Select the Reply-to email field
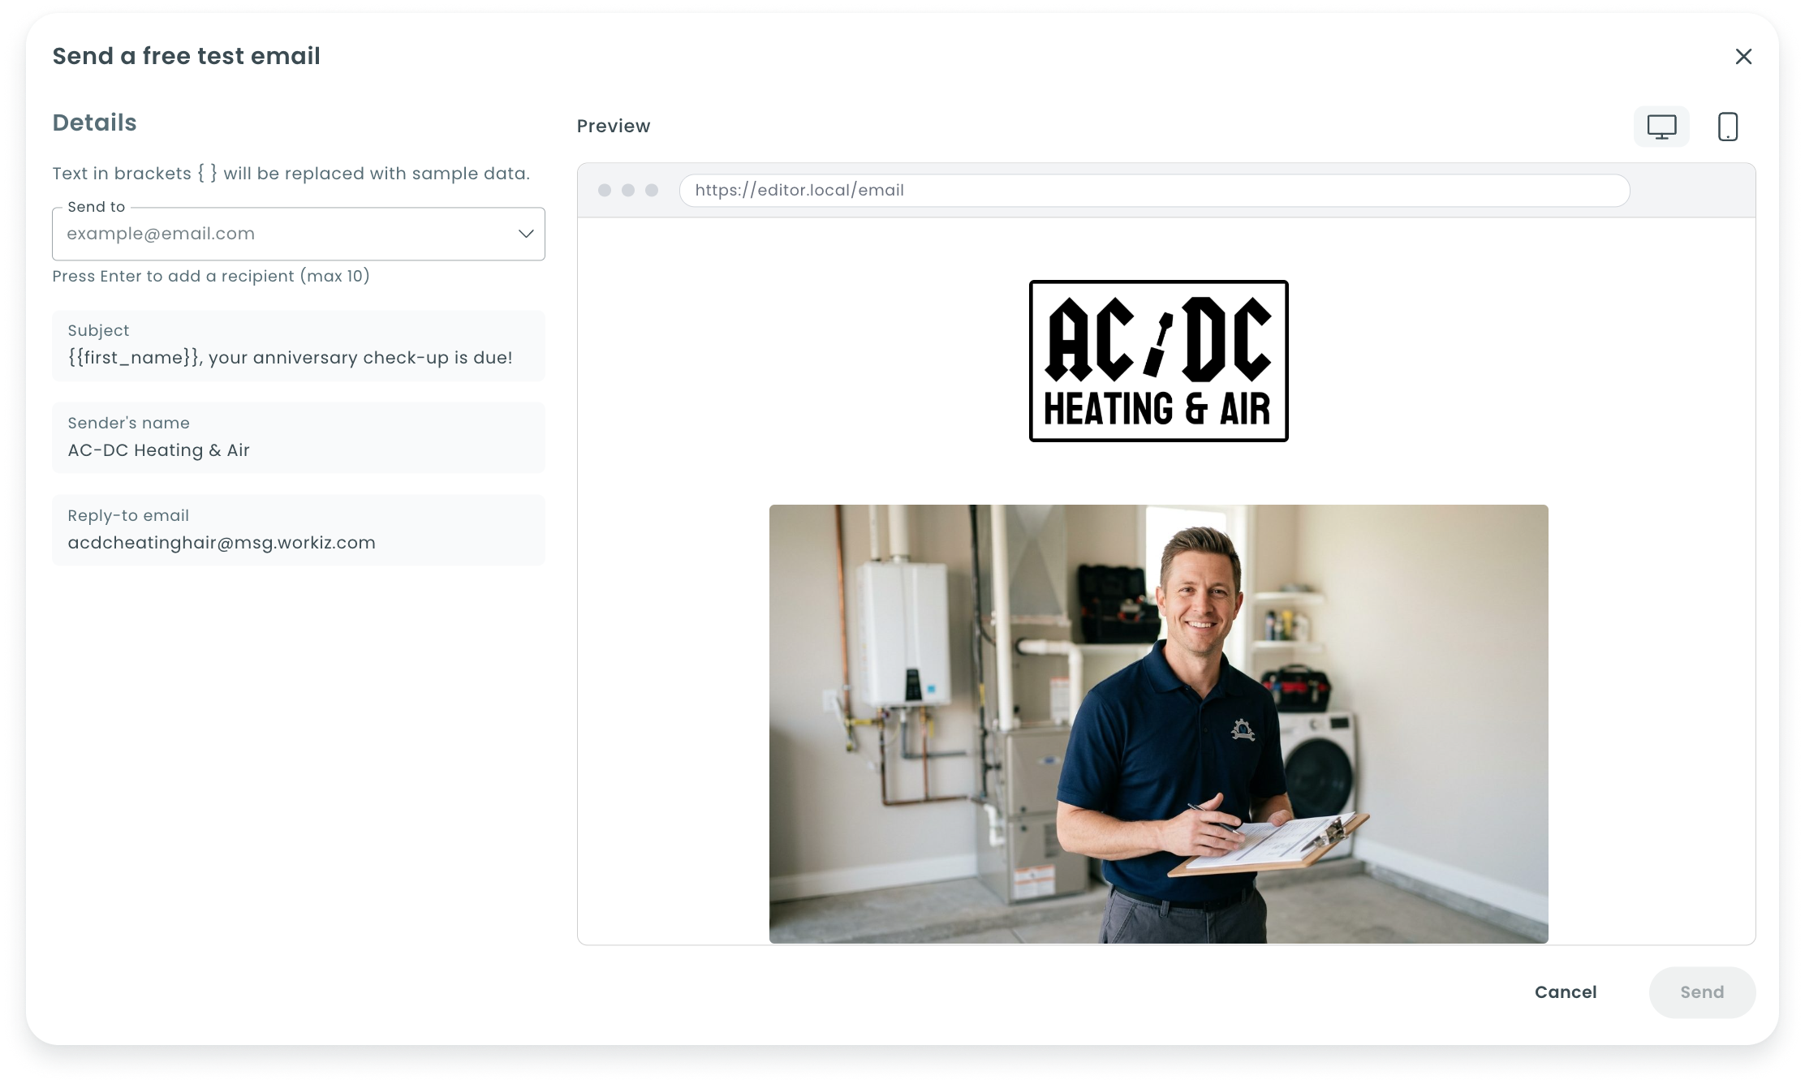This screenshot has width=1805, height=1084. pos(299,531)
